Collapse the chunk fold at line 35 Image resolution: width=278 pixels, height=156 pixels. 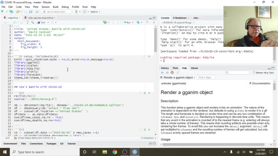[12, 130]
